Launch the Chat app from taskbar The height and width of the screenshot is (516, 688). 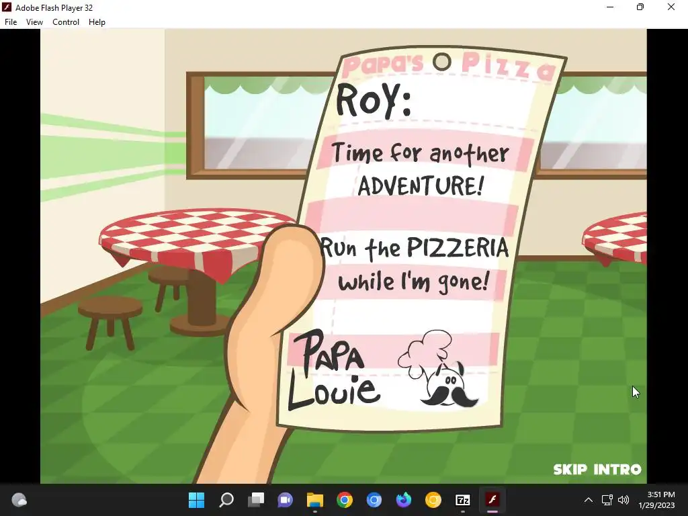click(x=285, y=500)
